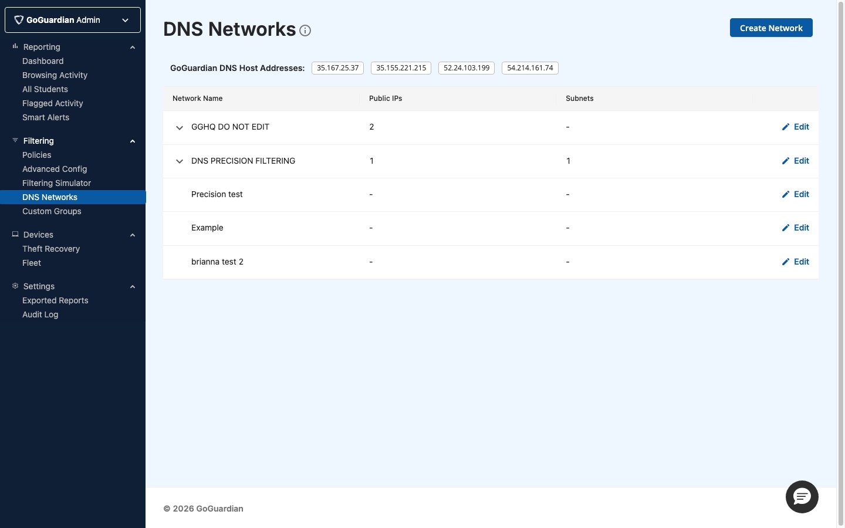Viewport: 845px width, 528px height.
Task: Click pencil icon in Example row
Action: tap(786, 228)
